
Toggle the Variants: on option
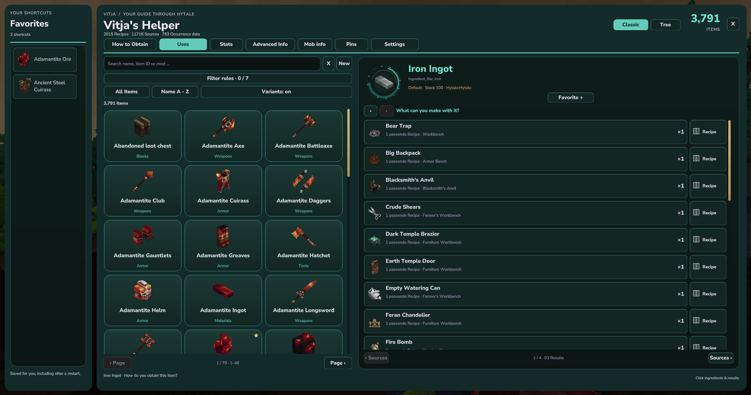tap(276, 92)
